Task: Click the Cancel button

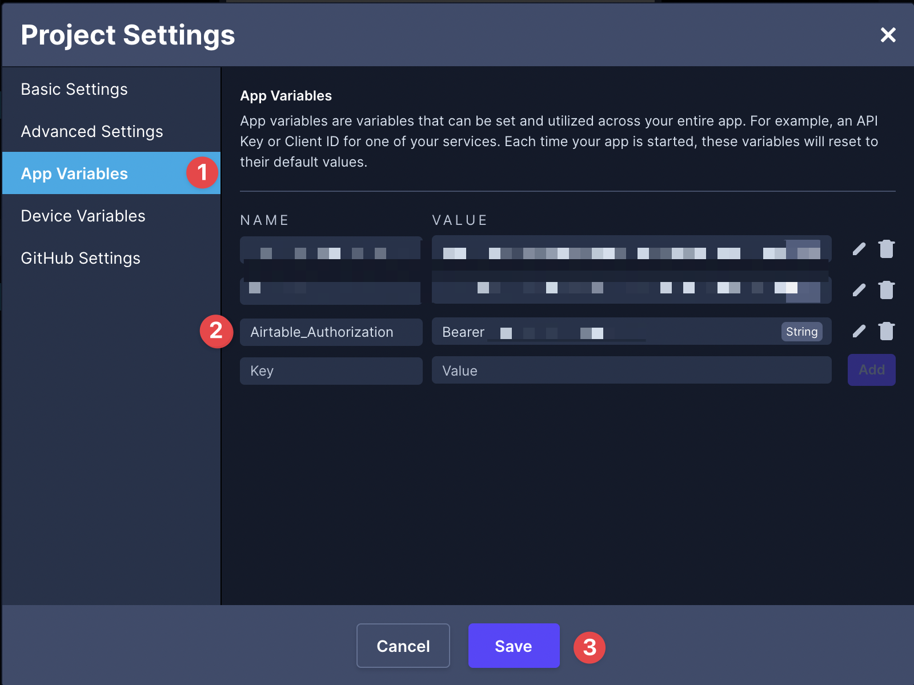Action: coord(403,646)
